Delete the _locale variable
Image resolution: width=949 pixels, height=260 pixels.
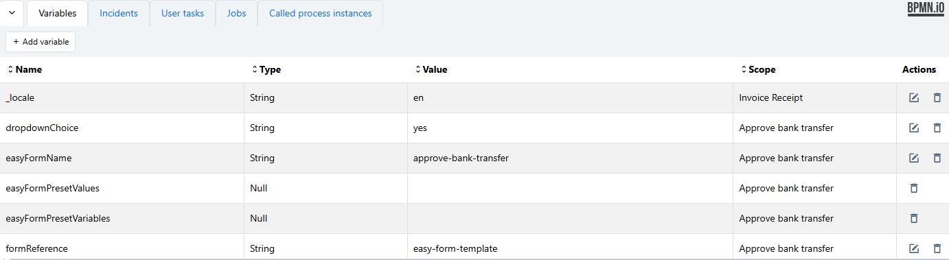[x=937, y=98]
